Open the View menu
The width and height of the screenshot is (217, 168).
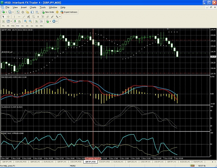[x=15, y=7]
